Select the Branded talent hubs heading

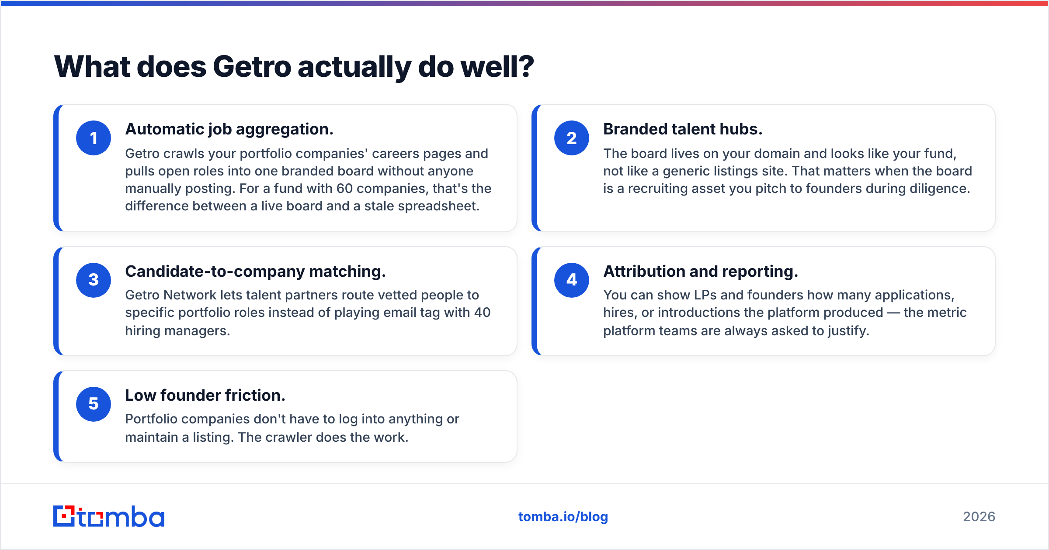683,129
